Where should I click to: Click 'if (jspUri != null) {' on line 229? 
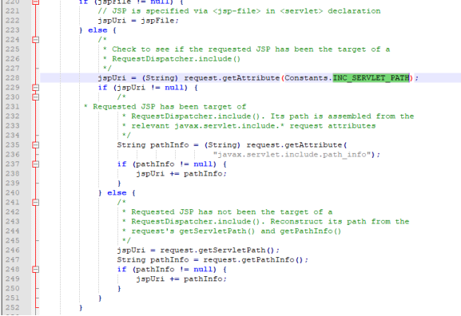point(148,88)
